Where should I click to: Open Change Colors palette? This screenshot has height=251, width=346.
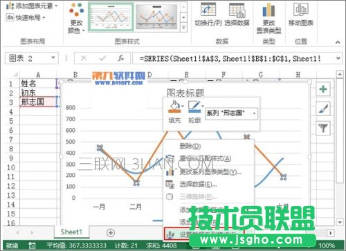tap(76, 19)
